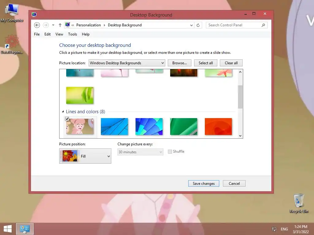The width and height of the screenshot is (314, 235).
Task: Go up one level with Up arrow
Action: tap(60, 25)
